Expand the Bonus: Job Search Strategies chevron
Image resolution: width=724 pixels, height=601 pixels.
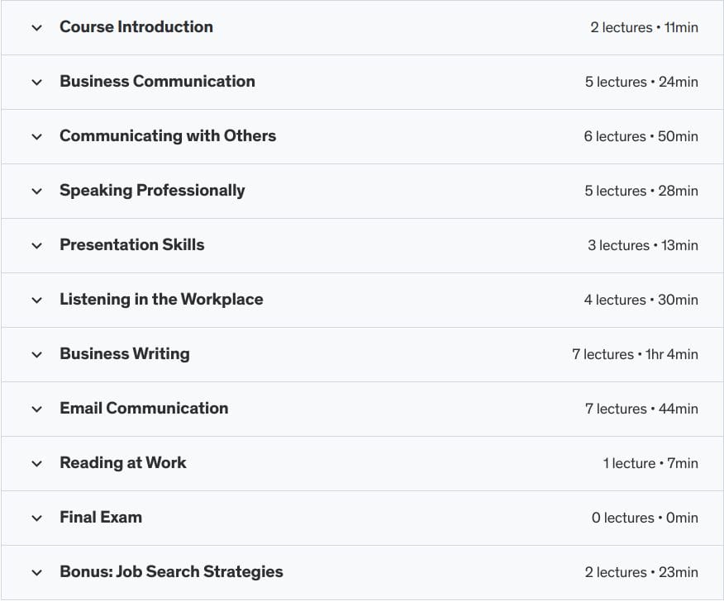(x=36, y=572)
